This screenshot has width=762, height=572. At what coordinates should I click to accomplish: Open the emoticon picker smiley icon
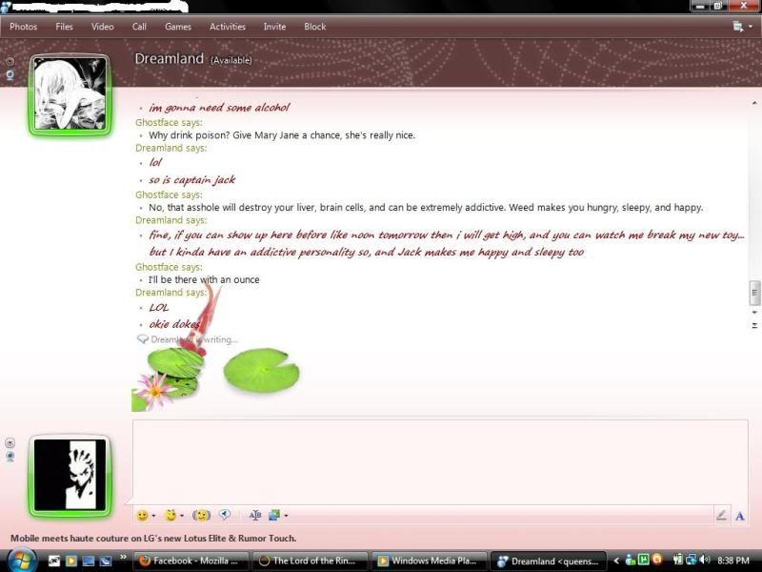click(142, 515)
